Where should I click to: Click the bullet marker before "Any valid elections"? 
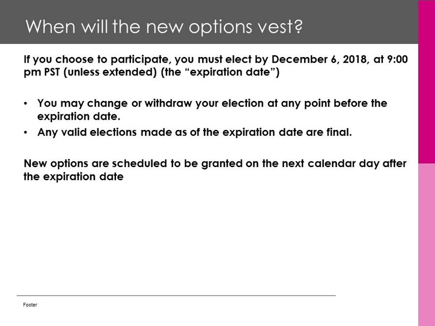click(x=26, y=133)
